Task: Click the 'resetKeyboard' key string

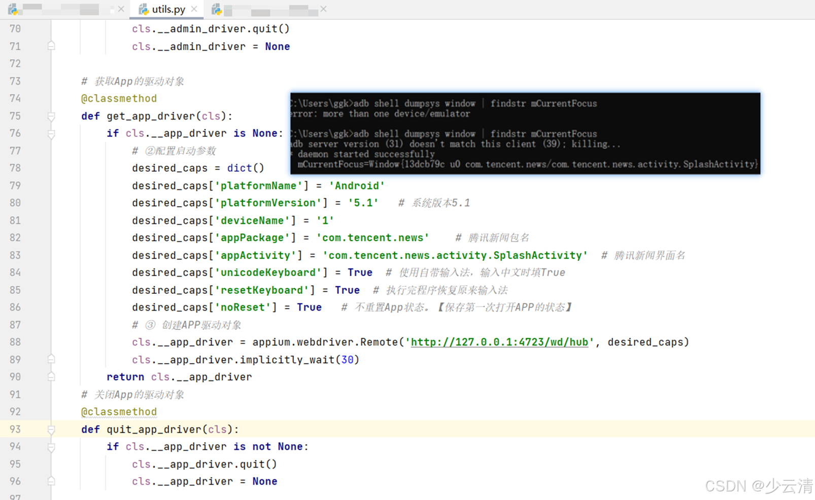Action: tap(262, 290)
